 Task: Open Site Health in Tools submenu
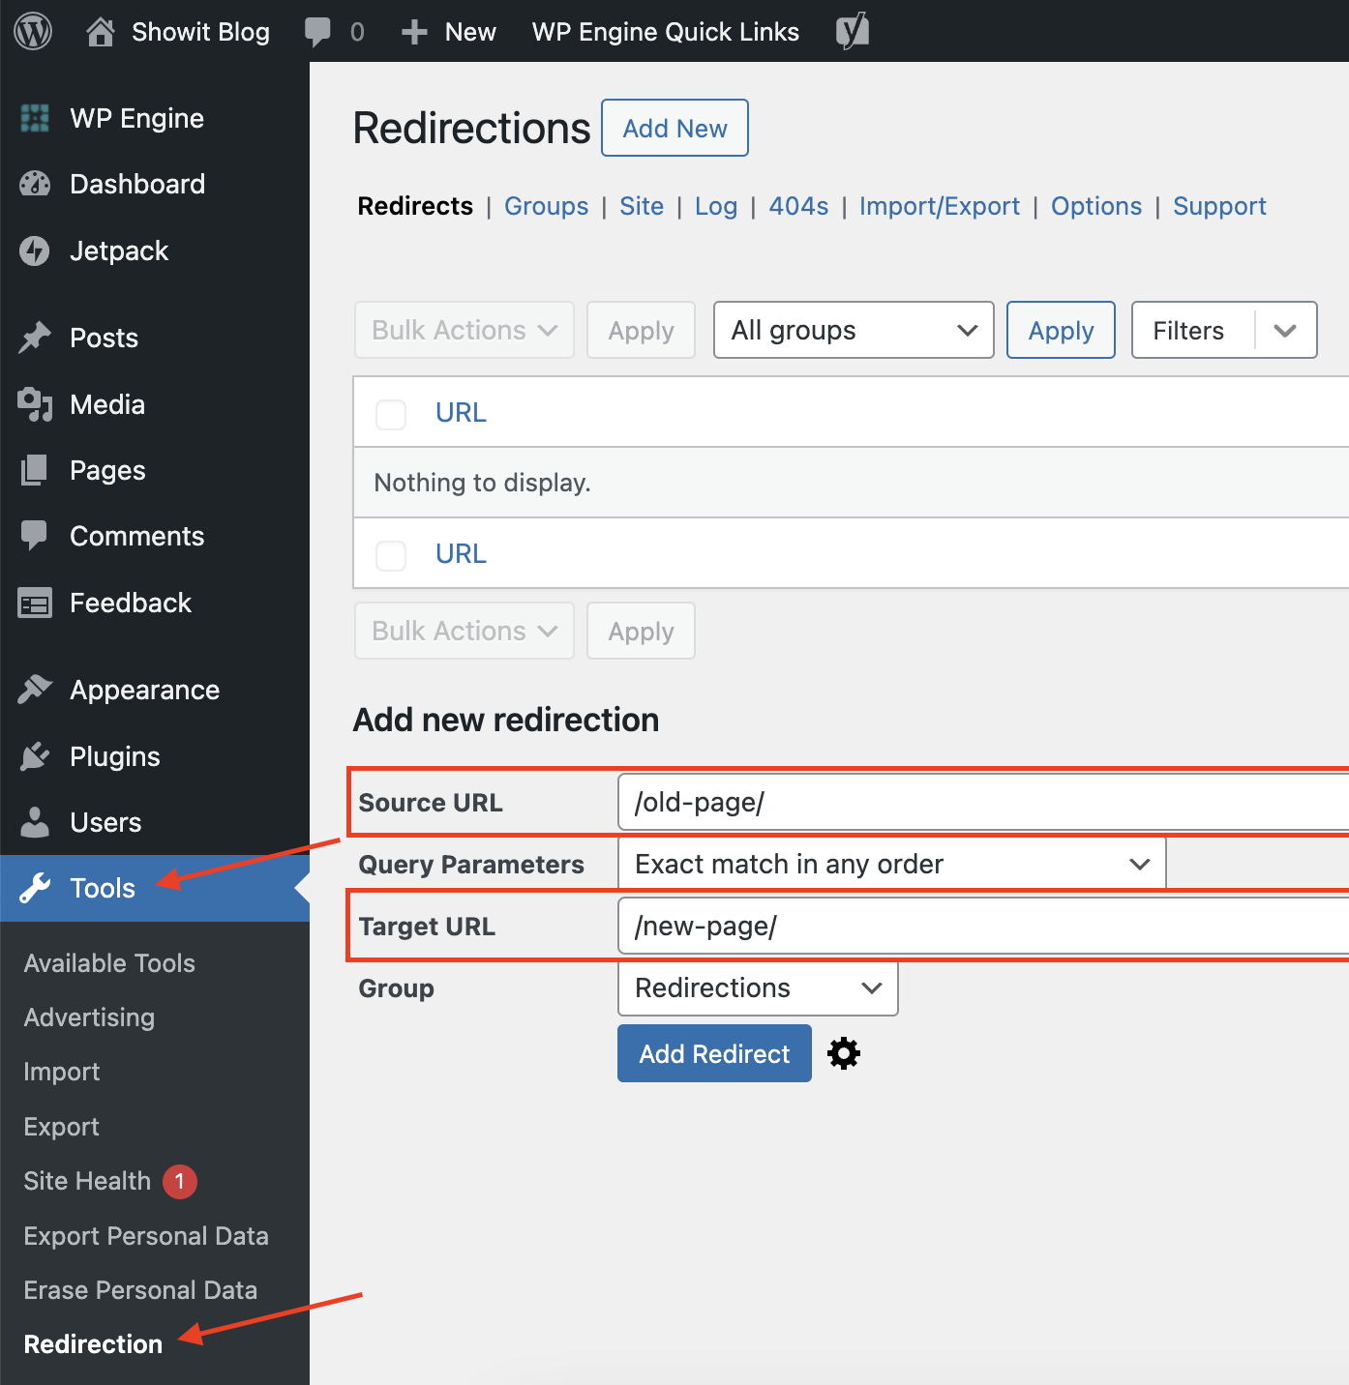[x=87, y=1181]
